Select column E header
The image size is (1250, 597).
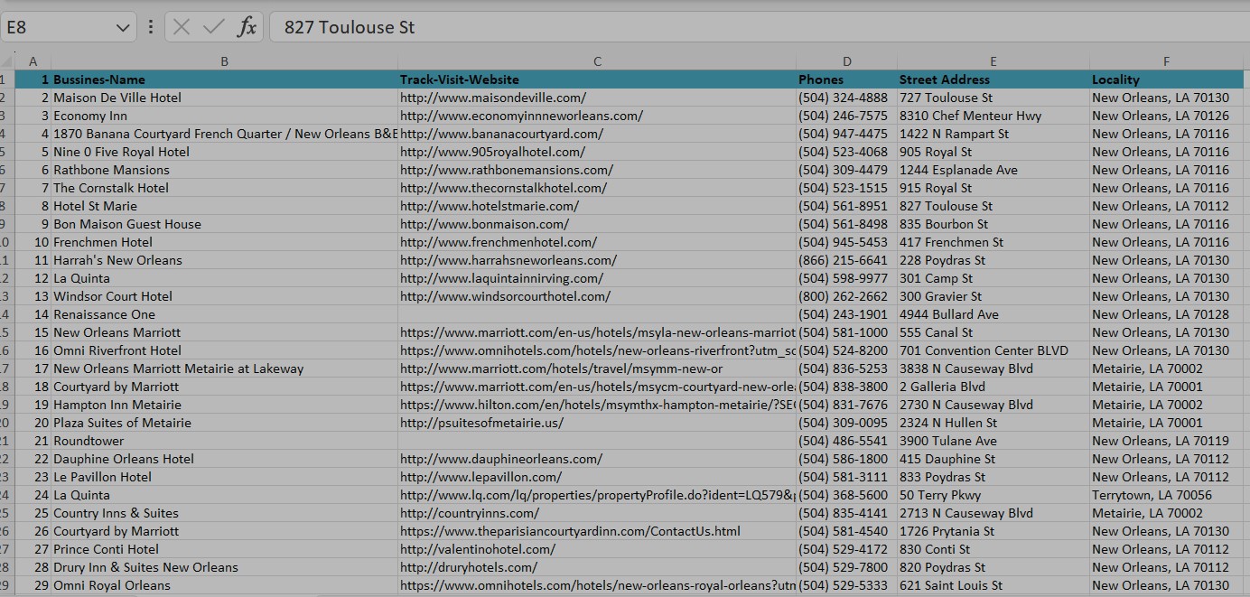click(x=993, y=61)
